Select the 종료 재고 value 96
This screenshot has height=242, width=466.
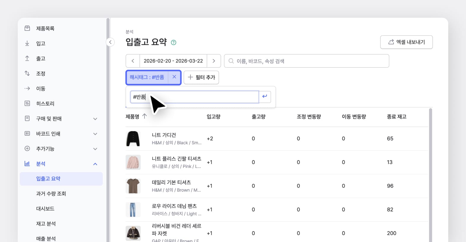(390, 186)
